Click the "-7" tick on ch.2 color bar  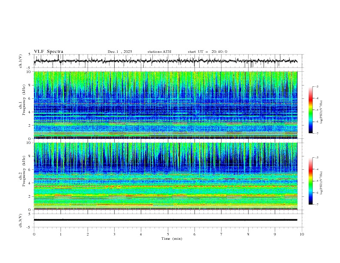click(x=317, y=205)
